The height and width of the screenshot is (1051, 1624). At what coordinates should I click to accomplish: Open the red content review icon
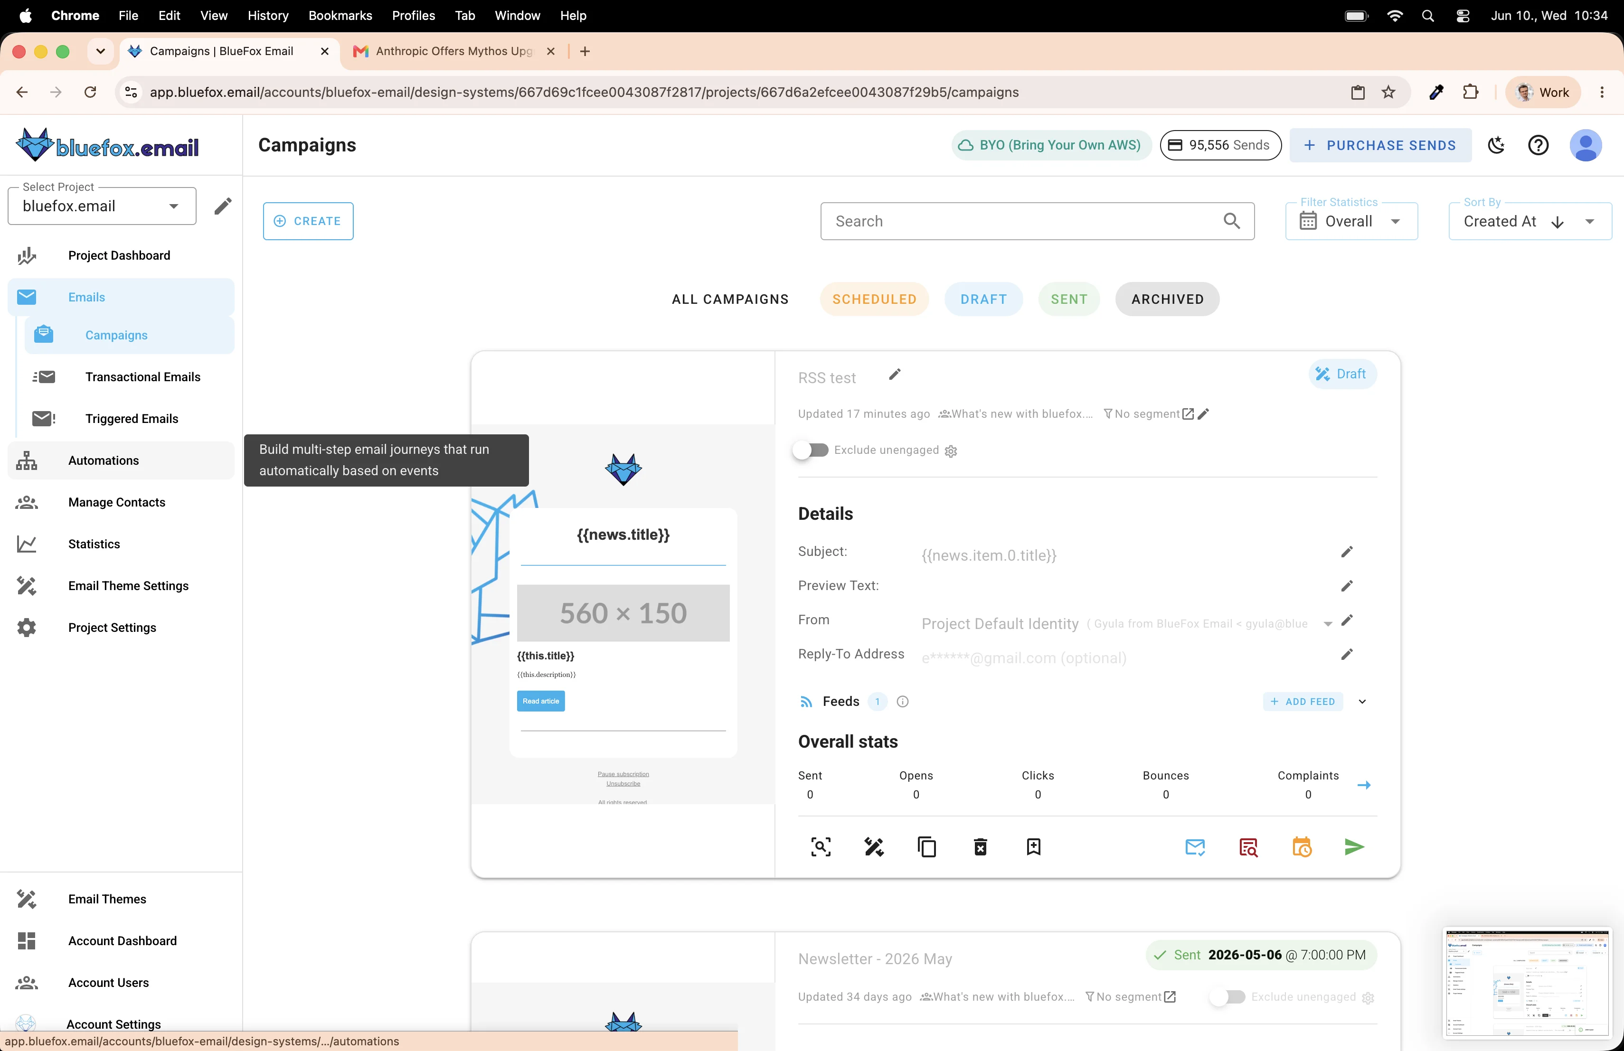1248,846
